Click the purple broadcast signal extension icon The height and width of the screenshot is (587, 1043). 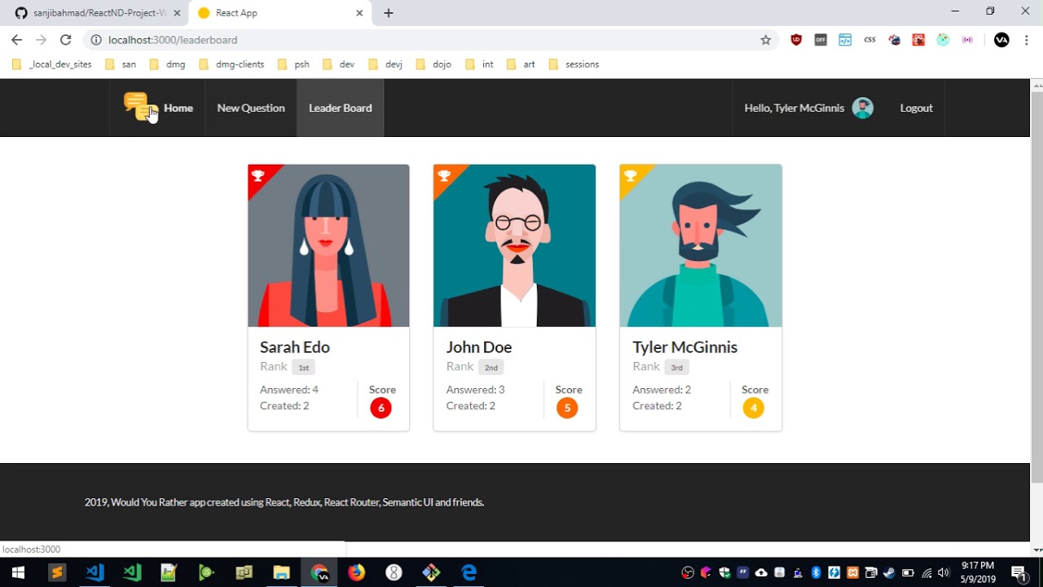[x=967, y=40]
